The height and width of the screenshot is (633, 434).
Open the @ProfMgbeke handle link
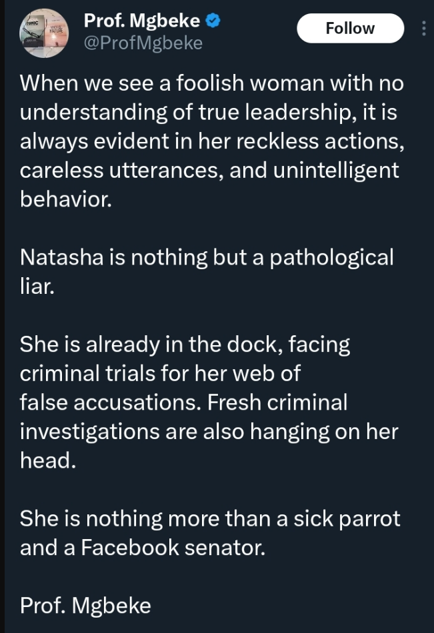(143, 43)
